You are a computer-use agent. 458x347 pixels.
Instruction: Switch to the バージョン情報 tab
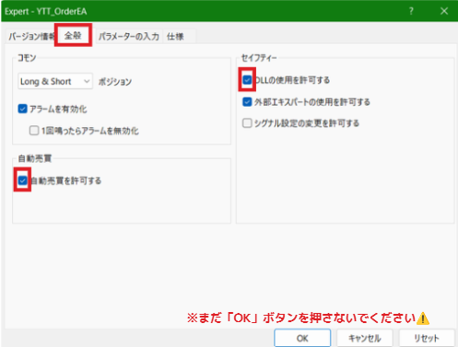point(30,37)
